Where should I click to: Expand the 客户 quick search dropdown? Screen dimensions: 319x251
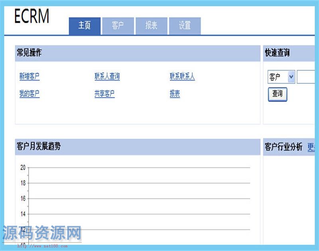(281, 77)
